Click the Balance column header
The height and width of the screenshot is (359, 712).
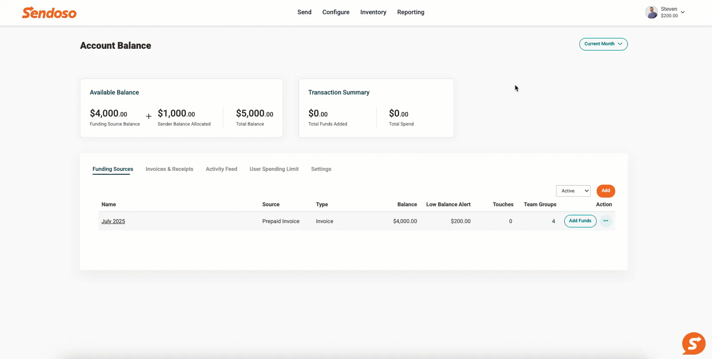(x=407, y=205)
